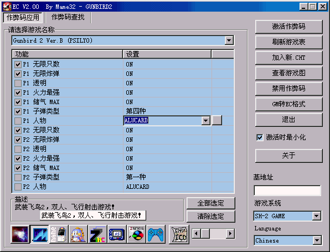Click the 禁用作弊码 button
The image size is (330, 252).
(x=288, y=89)
